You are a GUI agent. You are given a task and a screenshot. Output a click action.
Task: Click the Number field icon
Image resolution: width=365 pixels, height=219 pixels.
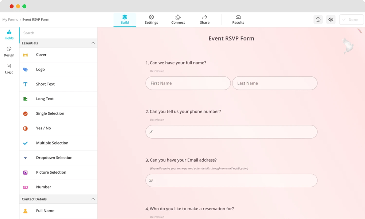(26, 187)
